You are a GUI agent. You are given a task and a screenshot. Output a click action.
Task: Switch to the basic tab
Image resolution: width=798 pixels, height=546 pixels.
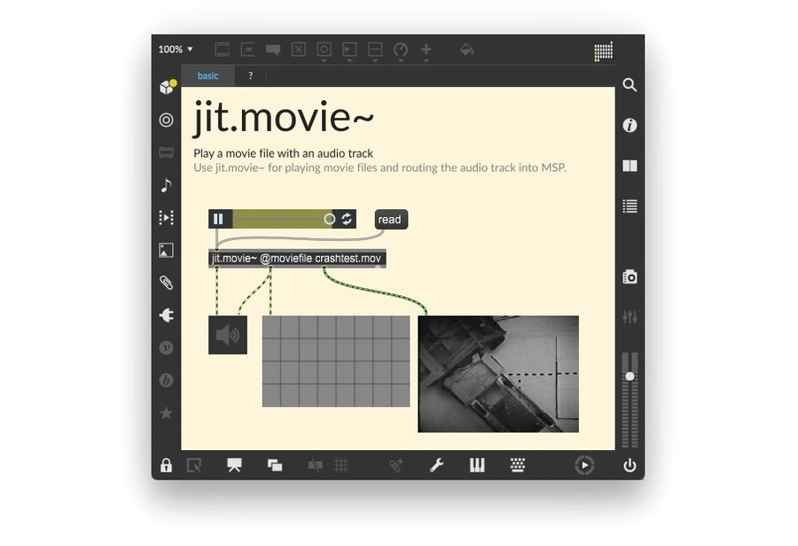(x=207, y=76)
